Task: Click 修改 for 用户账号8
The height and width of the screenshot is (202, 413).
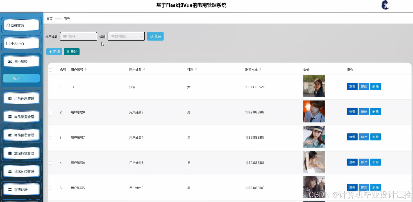Action: pyautogui.click(x=364, y=112)
